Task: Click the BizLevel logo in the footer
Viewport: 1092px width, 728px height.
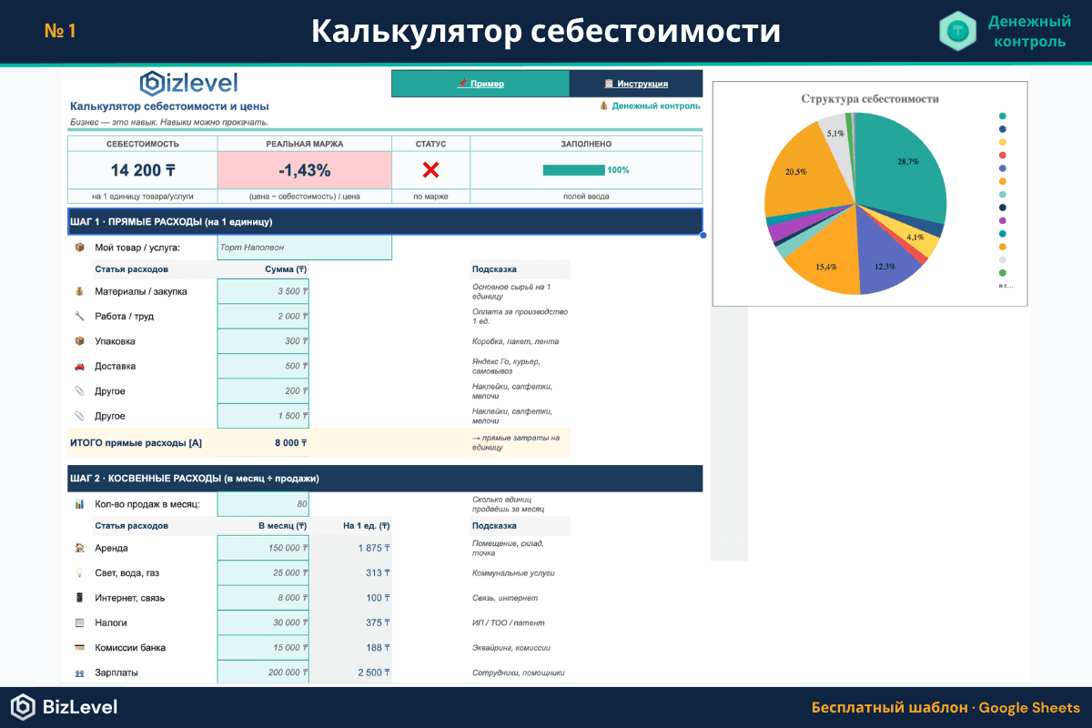Action: 64,707
